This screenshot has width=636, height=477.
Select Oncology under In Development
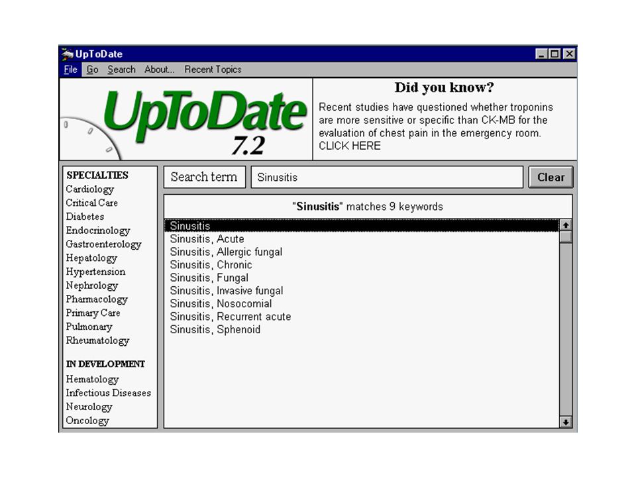click(87, 421)
